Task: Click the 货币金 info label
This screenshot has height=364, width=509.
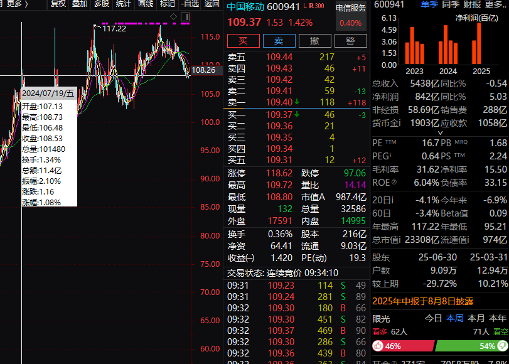Action: click(386, 123)
